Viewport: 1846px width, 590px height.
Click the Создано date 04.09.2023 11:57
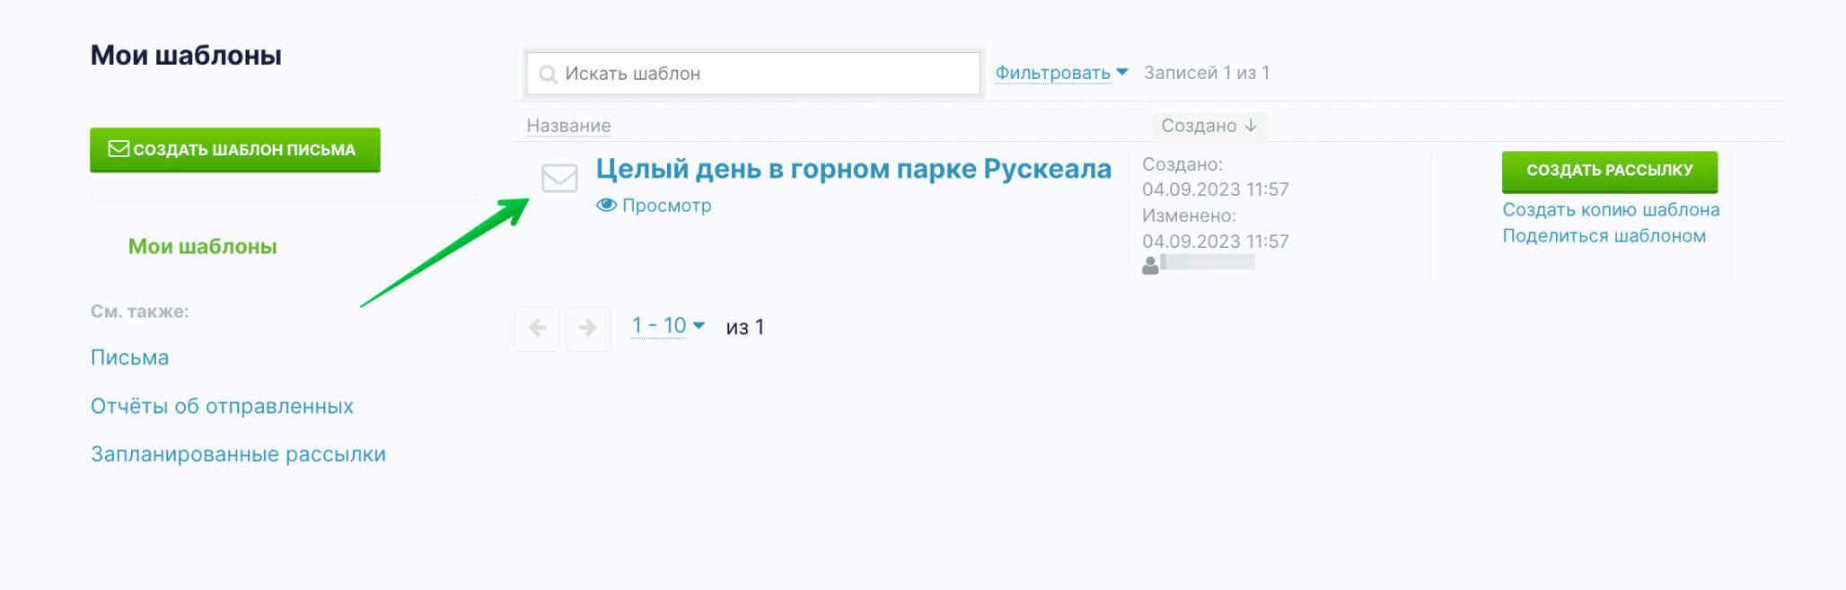click(1215, 189)
